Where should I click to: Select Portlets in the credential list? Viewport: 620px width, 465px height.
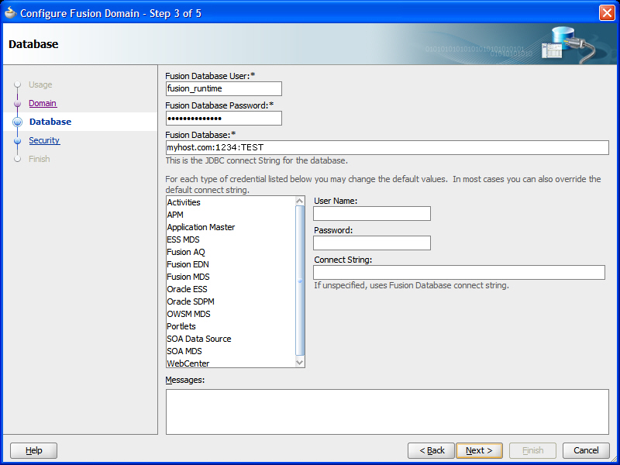pyautogui.click(x=231, y=326)
